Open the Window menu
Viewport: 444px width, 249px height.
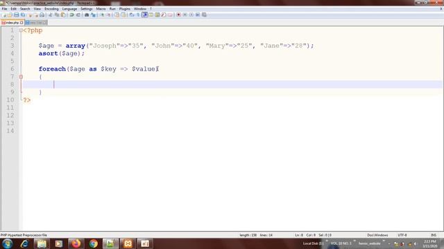coord(140,9)
